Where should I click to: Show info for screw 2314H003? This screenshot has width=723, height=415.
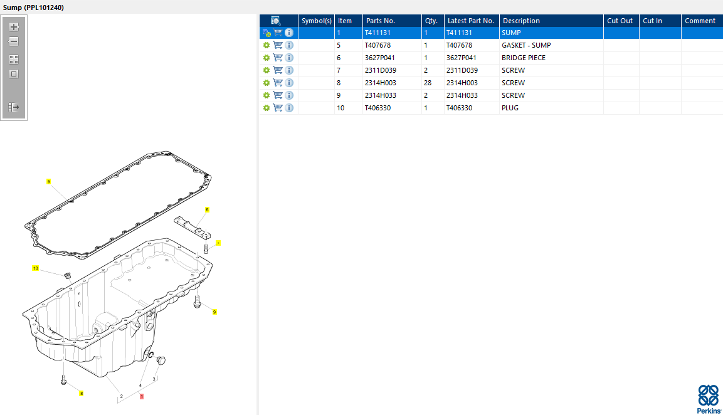click(x=289, y=83)
